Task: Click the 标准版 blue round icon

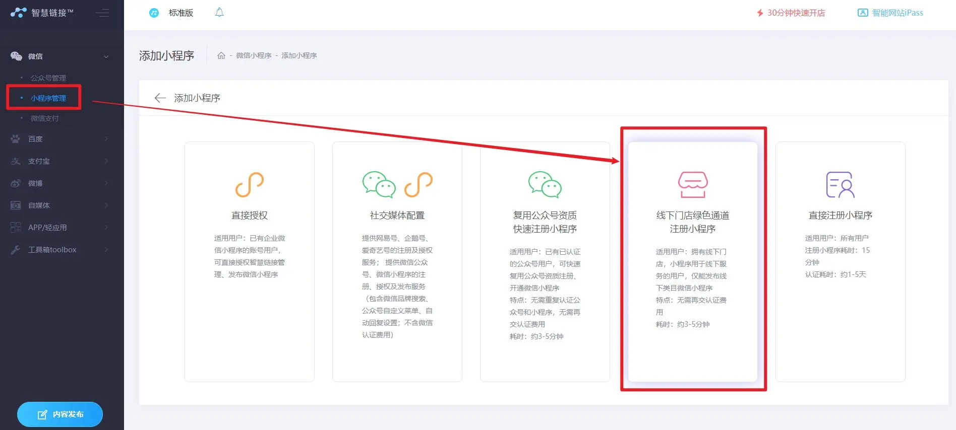Action: coord(154,13)
